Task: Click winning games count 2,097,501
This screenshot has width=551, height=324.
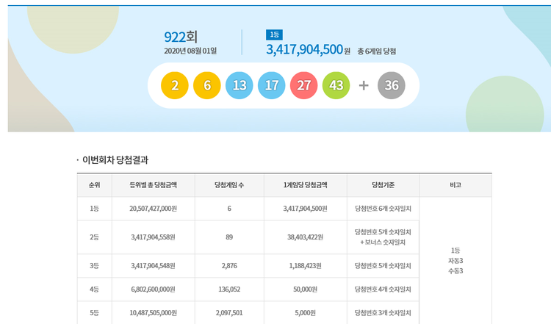Action: pyautogui.click(x=229, y=313)
